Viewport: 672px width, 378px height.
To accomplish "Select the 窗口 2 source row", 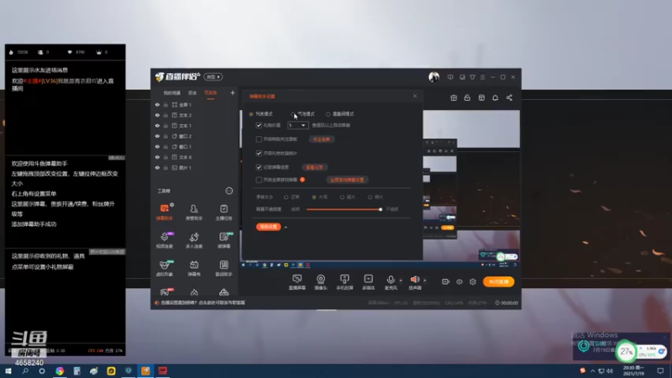I will (195, 136).
